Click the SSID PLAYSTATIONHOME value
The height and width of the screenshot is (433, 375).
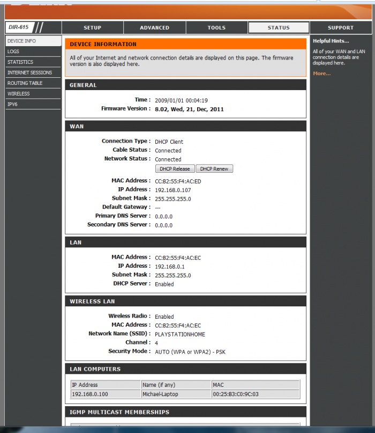[x=180, y=334]
